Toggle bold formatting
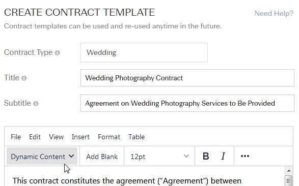The width and height of the screenshot is (299, 186). [x=206, y=156]
